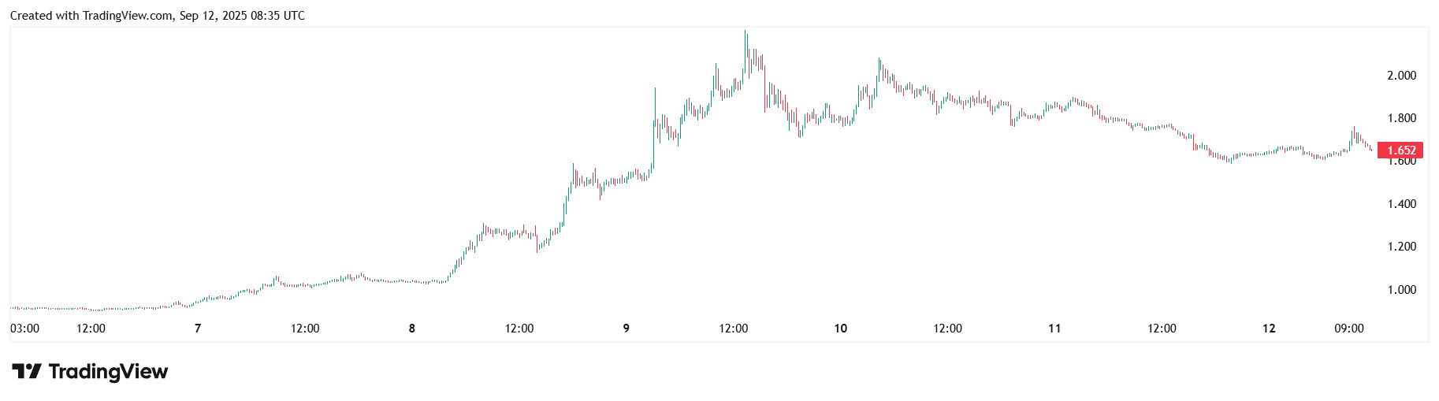
Task: Click date 8 on the time axis
Action: coord(412,329)
